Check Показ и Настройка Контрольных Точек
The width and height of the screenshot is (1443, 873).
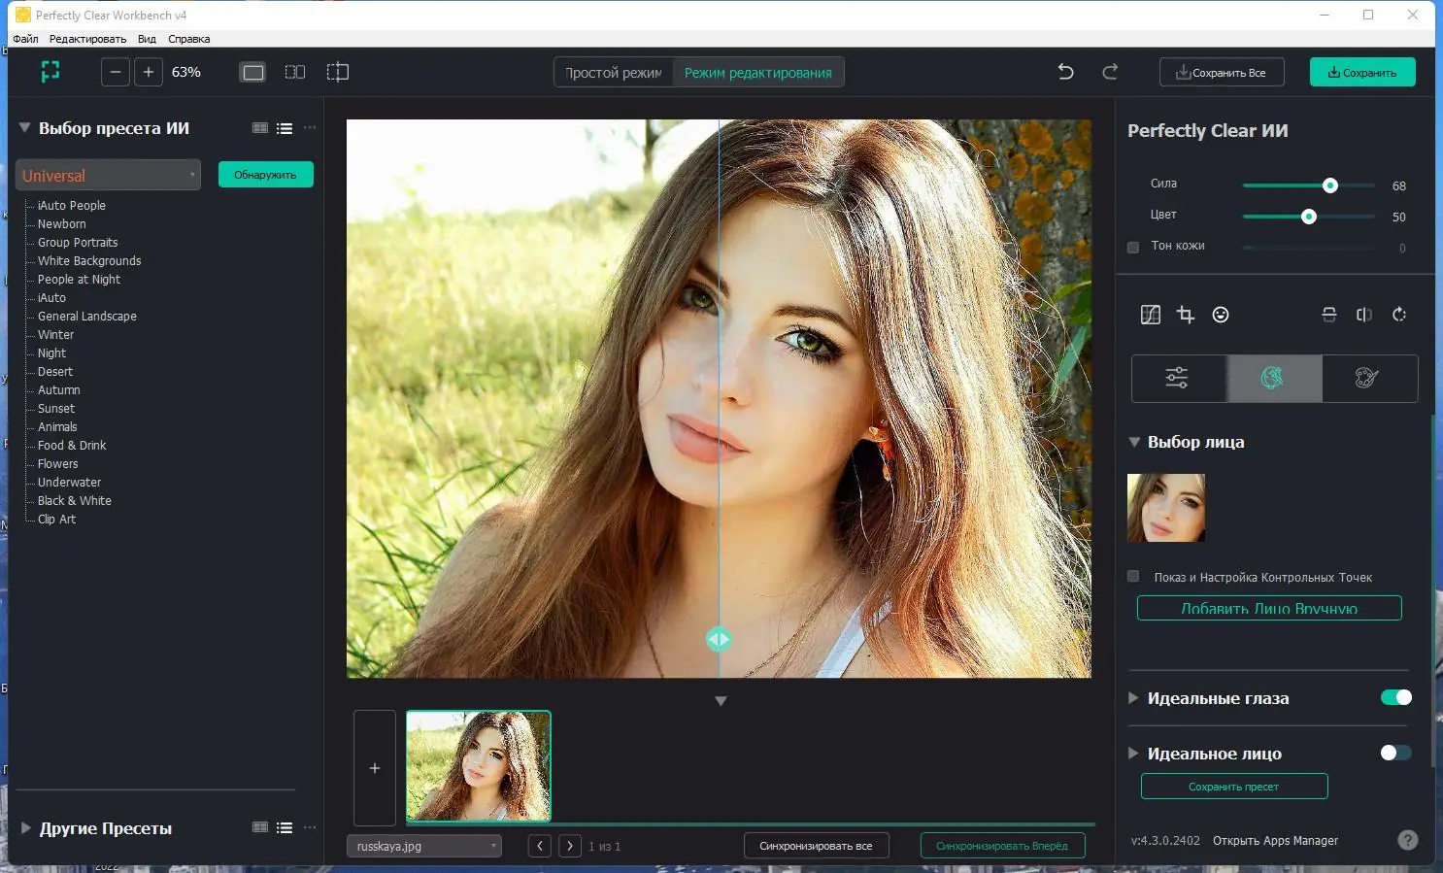point(1133,577)
